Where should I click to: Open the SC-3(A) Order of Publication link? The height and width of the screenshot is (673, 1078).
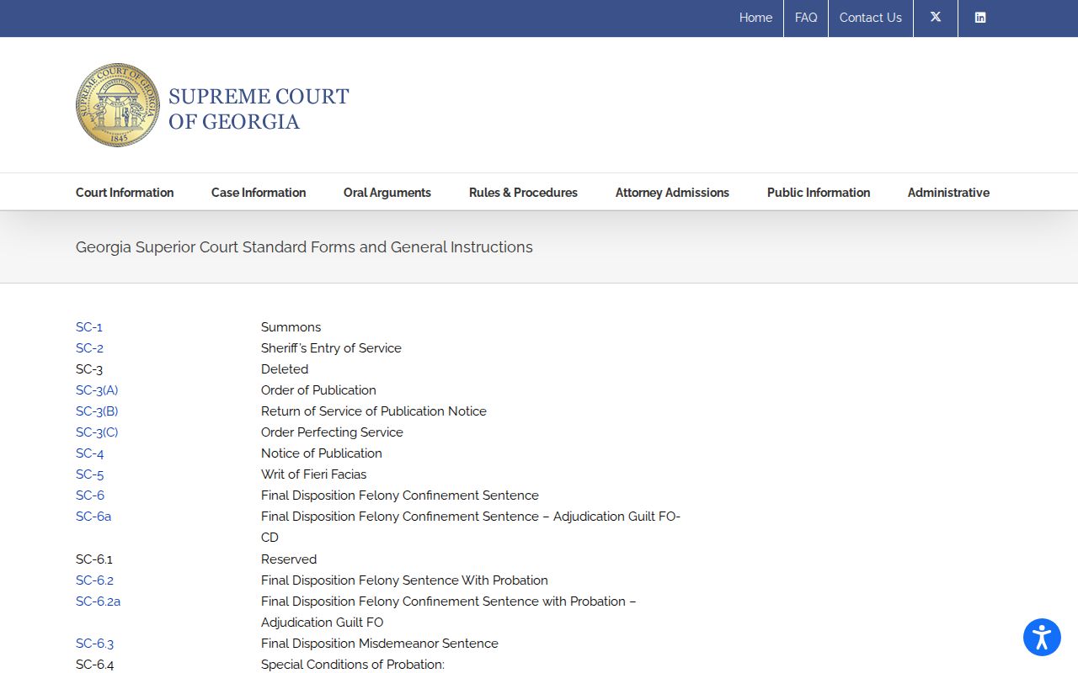click(97, 390)
